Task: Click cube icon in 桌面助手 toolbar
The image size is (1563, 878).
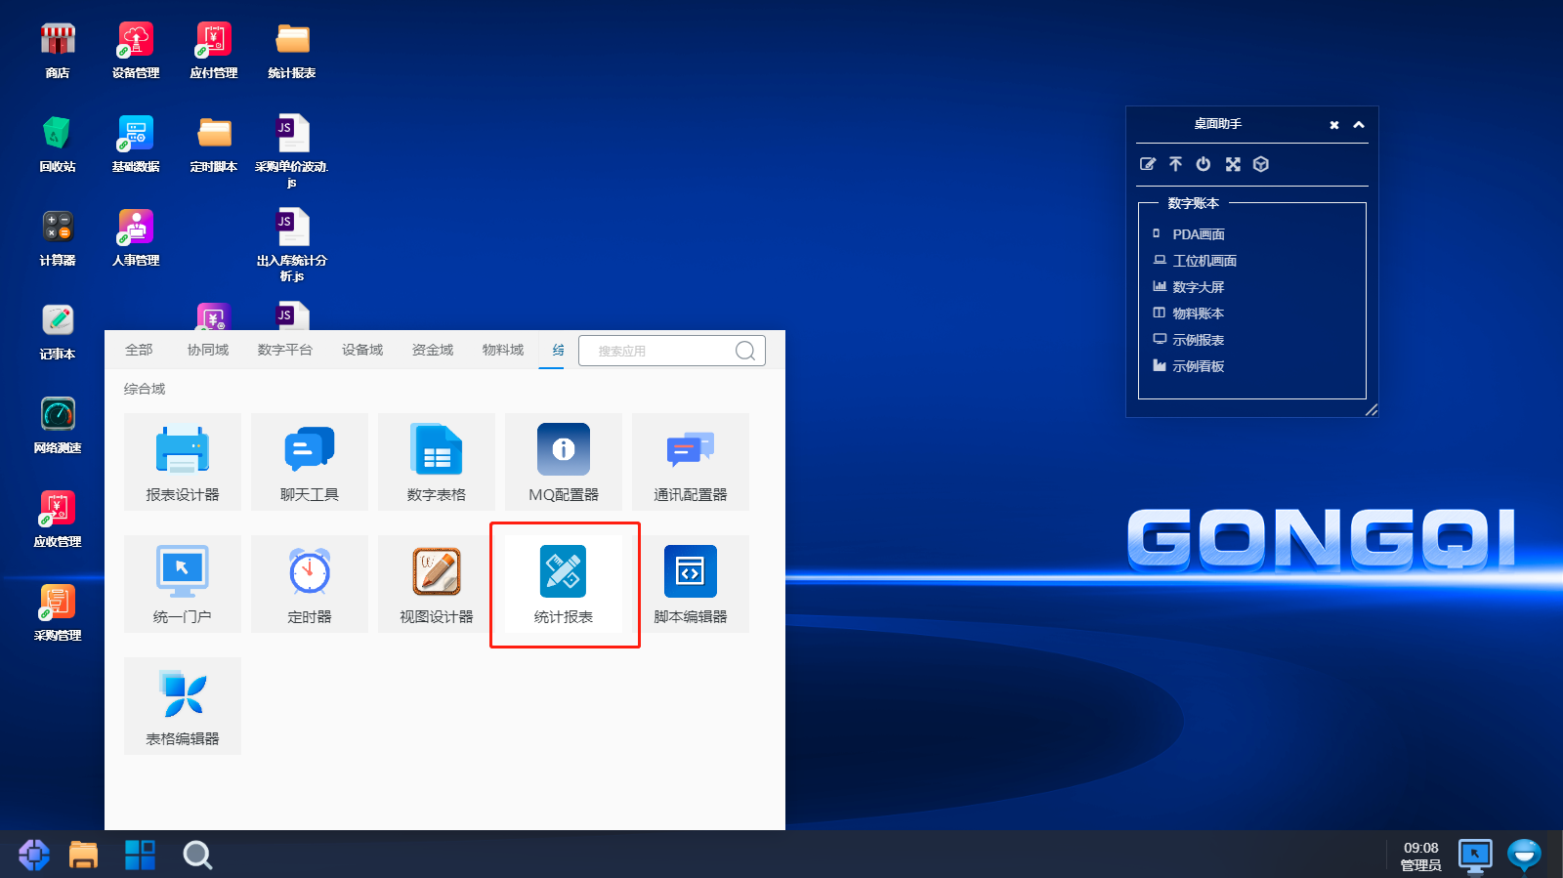Action: [x=1261, y=164]
